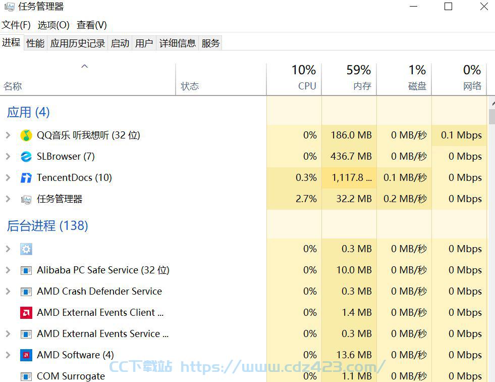Click the red AMD External Events Client icon
Screen dimensions: 495x382
[26, 313]
